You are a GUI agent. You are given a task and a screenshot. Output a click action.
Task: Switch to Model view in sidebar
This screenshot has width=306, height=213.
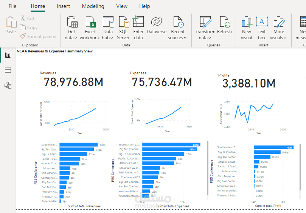pos(8,85)
